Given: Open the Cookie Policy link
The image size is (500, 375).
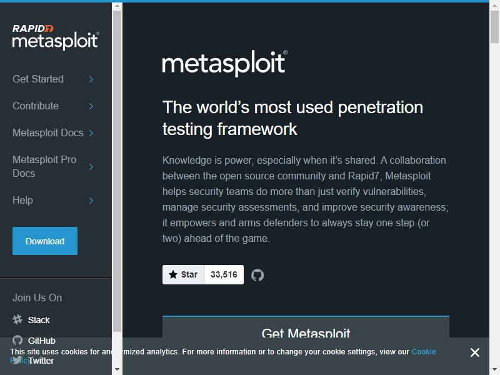Looking at the screenshot, I should (x=424, y=352).
